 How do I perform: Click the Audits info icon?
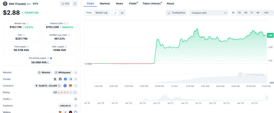[11, 99]
